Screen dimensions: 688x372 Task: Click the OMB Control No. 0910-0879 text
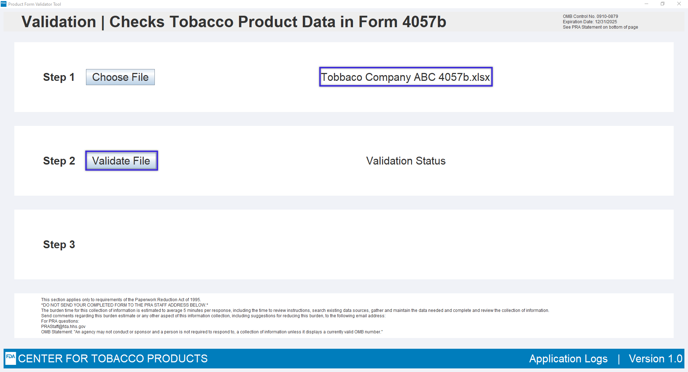pos(590,16)
